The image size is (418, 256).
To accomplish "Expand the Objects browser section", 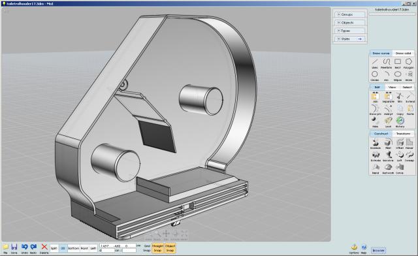I will pyautogui.click(x=350, y=23).
